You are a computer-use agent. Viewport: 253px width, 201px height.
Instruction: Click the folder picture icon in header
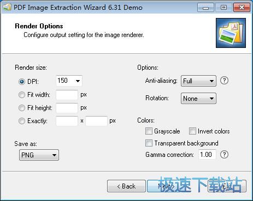(x=231, y=33)
